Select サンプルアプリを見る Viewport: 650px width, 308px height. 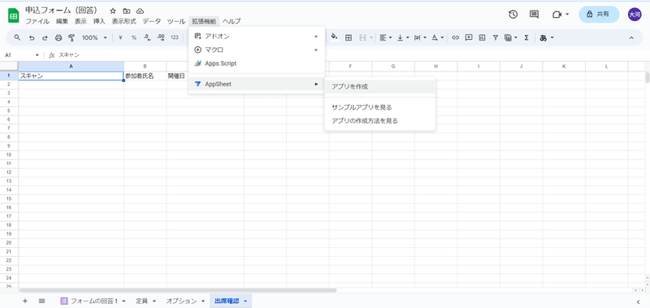tap(380, 107)
